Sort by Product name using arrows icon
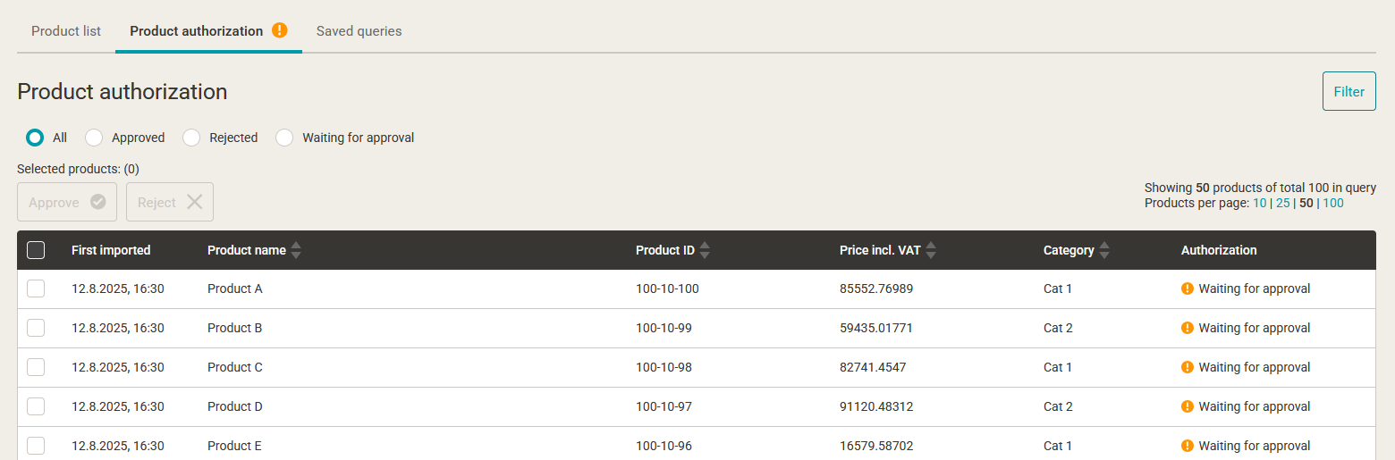 tap(296, 251)
